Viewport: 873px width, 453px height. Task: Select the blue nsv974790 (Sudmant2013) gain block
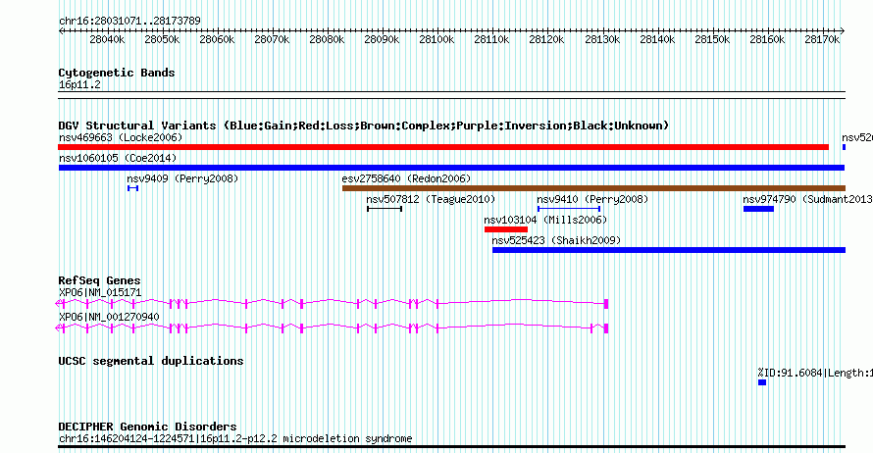pyautogui.click(x=758, y=209)
